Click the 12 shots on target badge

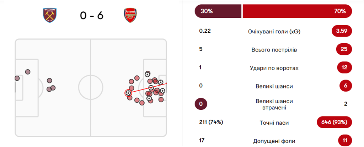343,67
